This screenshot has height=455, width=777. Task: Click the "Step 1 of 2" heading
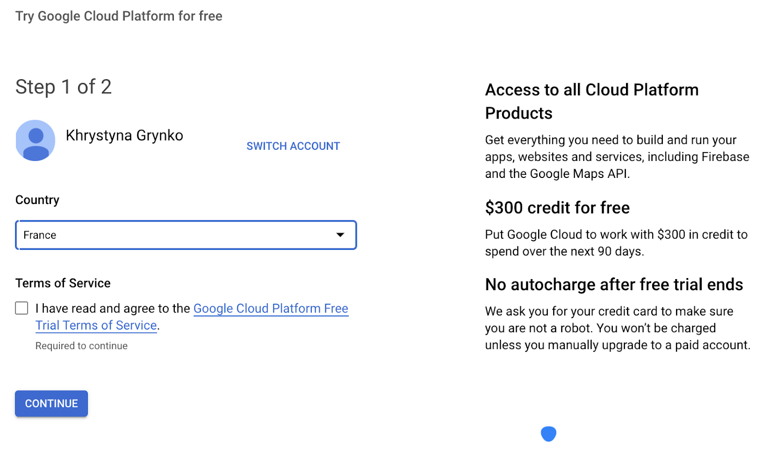tap(64, 87)
